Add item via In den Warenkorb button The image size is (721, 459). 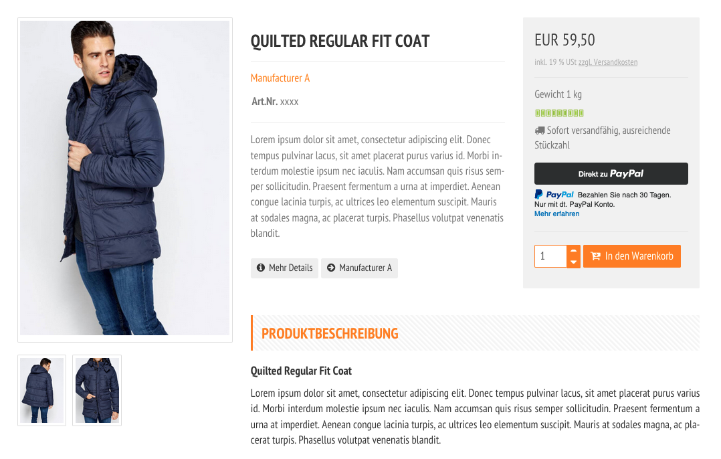tap(632, 256)
